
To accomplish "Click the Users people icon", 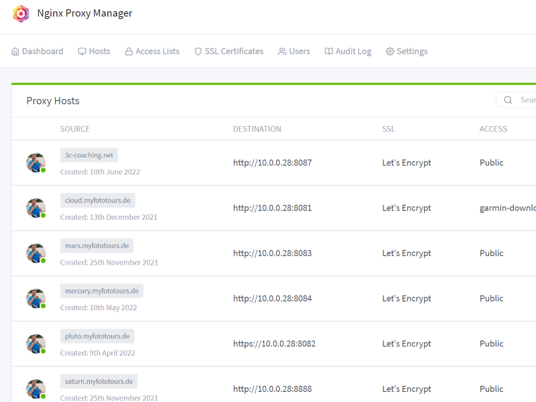I will (282, 52).
